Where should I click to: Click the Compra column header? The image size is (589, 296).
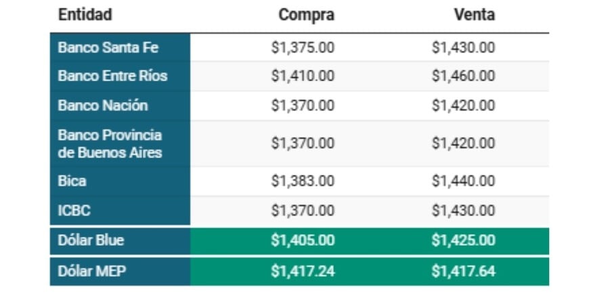[306, 15]
